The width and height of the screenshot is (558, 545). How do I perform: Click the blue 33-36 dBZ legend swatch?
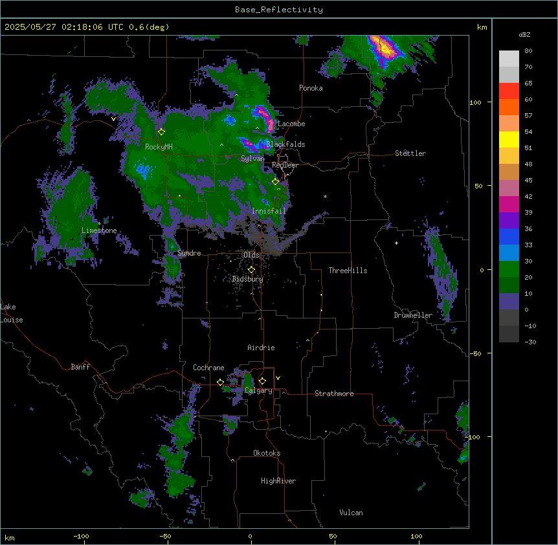tap(509, 236)
